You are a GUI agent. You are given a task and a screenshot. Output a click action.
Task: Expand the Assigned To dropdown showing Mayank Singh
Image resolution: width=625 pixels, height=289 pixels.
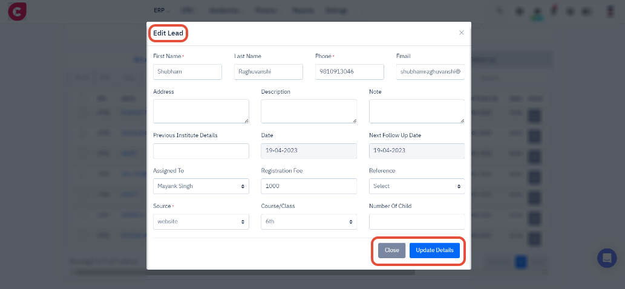tap(201, 186)
